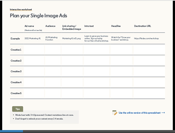The width and height of the screenshot is (175, 133).
Task: Click the 'Example' row label
Action: pos(15,38)
